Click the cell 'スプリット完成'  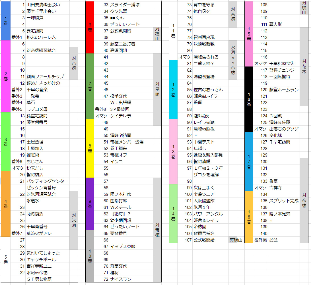[x=284, y=201]
